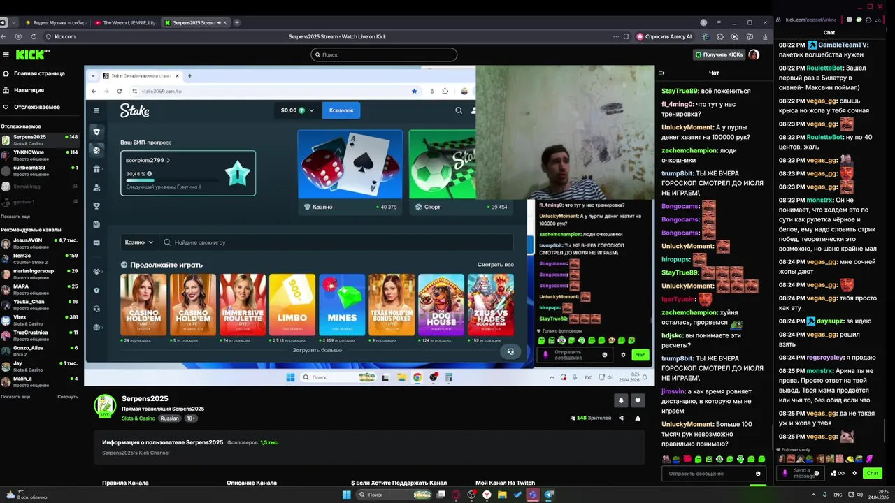Open the $0.00 balance dropdown

pos(299,110)
